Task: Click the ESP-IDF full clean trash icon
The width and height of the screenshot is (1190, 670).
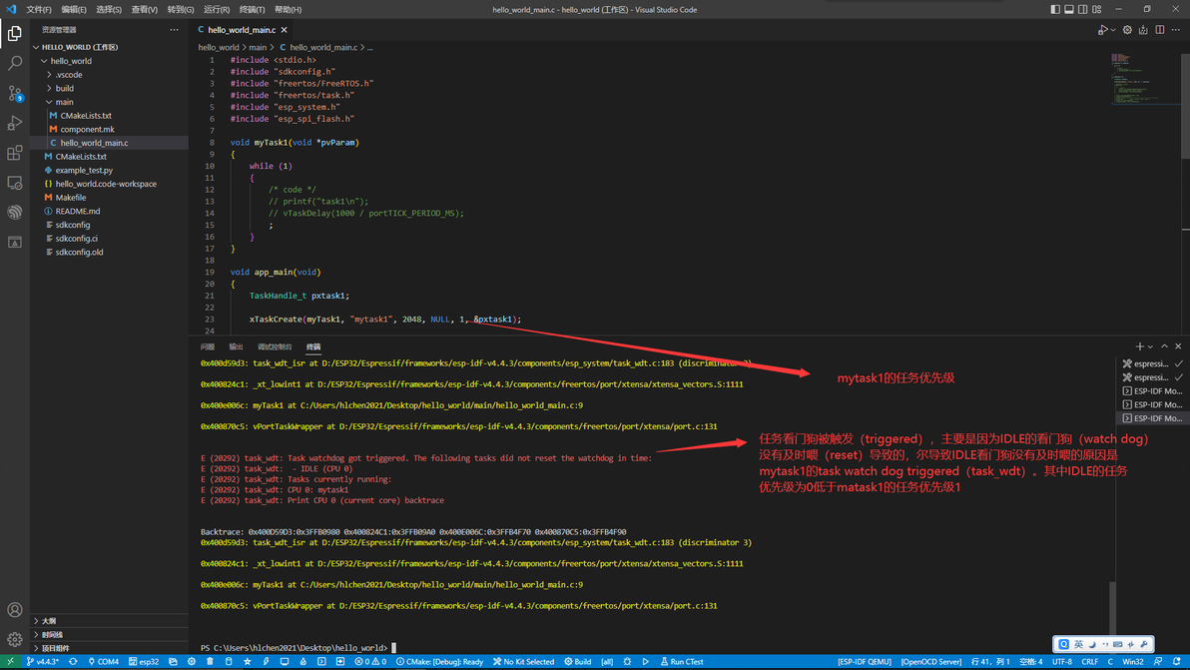Action: 211,662
